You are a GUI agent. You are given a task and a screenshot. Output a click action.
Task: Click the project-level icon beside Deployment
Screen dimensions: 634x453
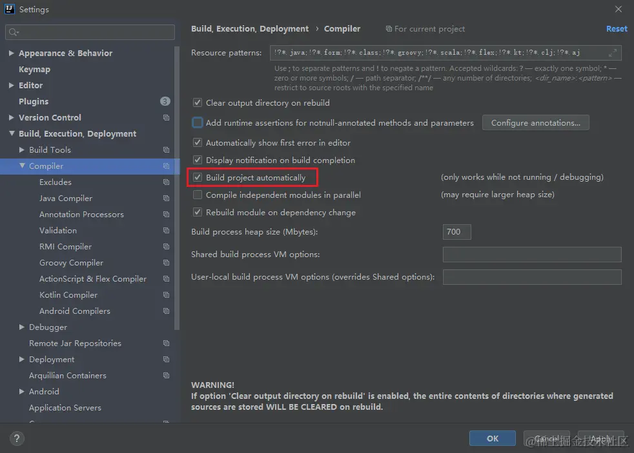(166, 360)
